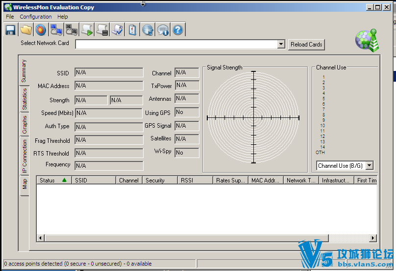Minimize the WirelessMon window
This screenshot has width=396, height=271.
(x=370, y=7)
